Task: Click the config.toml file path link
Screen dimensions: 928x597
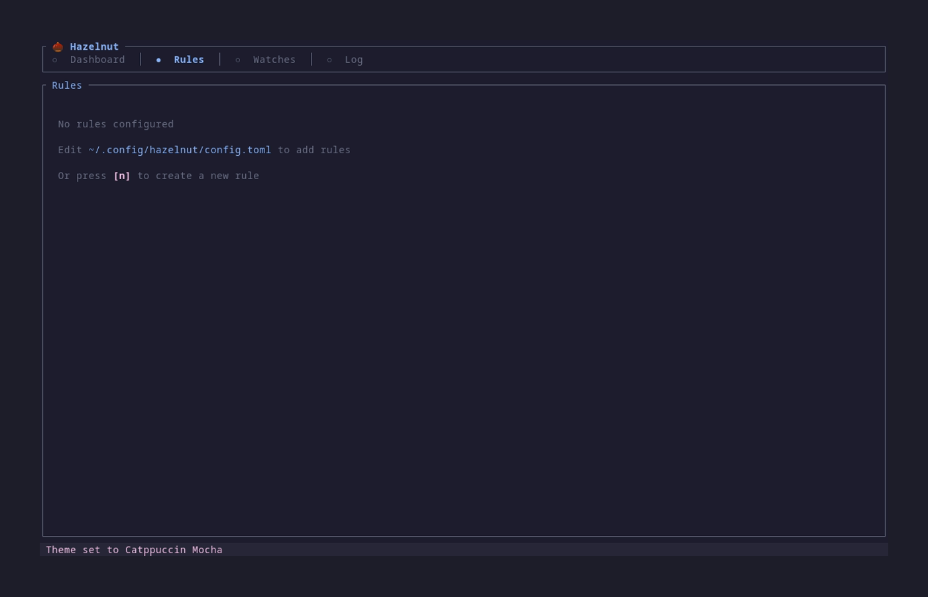Action: click(x=180, y=149)
